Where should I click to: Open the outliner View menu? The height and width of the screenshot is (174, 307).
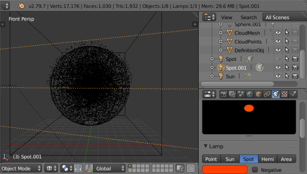(x=226, y=17)
